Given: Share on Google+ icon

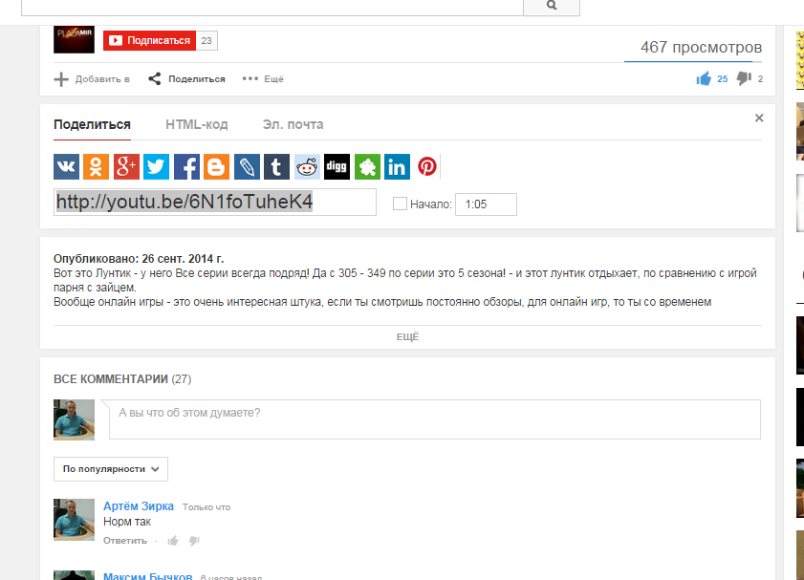Looking at the screenshot, I should 126,166.
